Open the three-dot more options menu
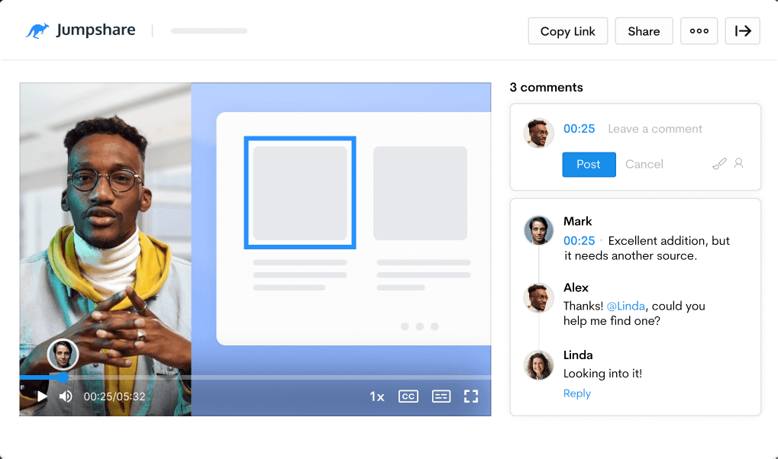This screenshot has height=459, width=778. click(699, 31)
